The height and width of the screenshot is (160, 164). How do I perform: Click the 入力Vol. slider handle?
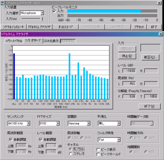click(42, 19)
